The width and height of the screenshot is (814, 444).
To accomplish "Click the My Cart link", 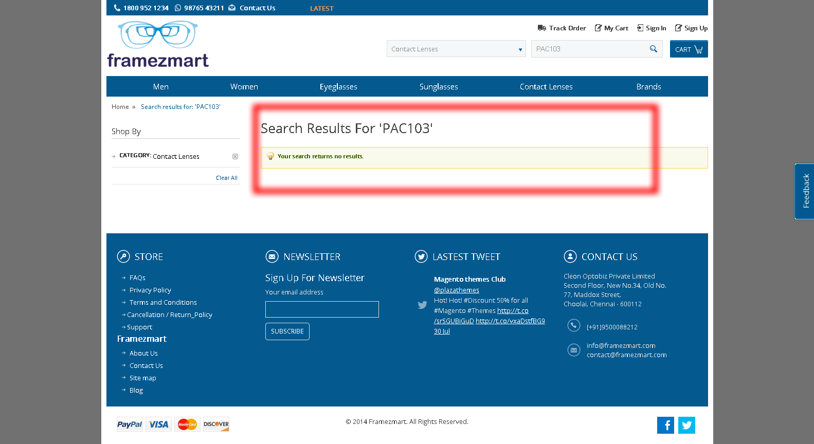I will pos(617,28).
